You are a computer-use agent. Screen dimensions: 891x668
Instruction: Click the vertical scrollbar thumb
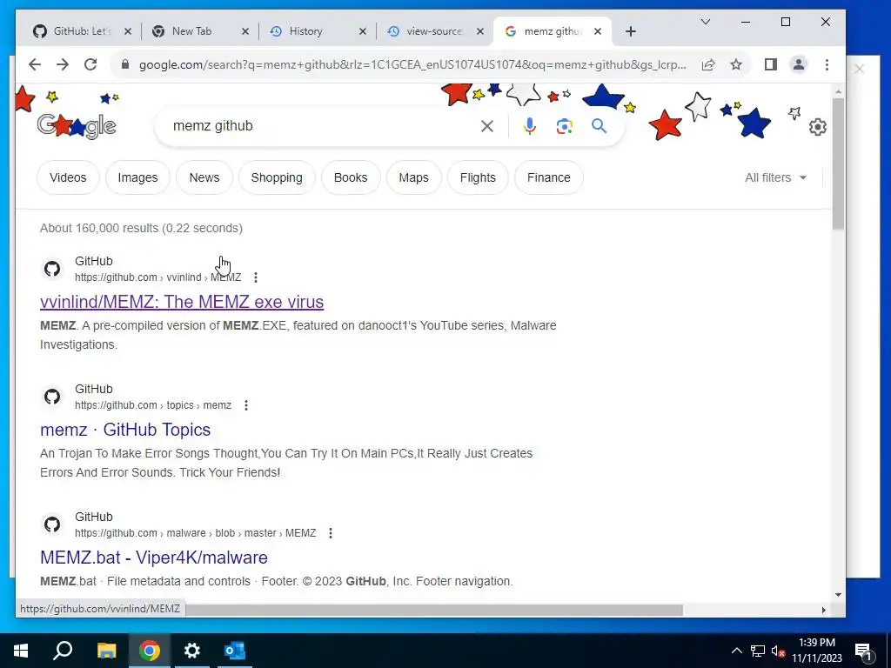pos(838,163)
